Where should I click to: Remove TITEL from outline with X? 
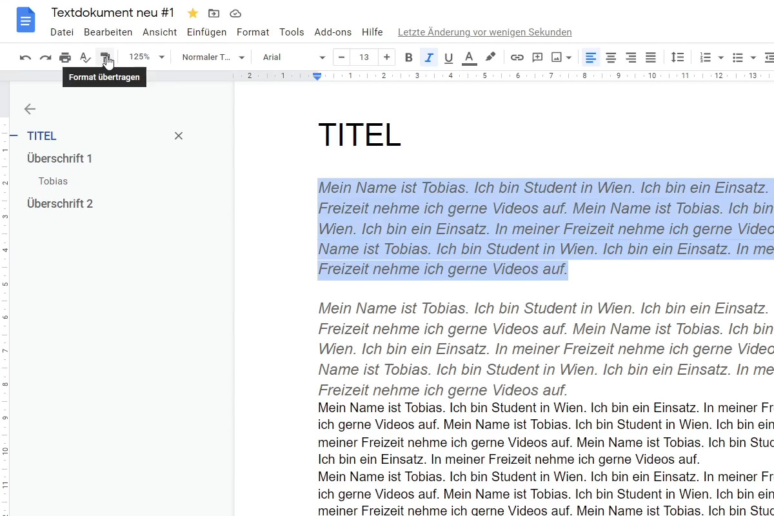[179, 136]
